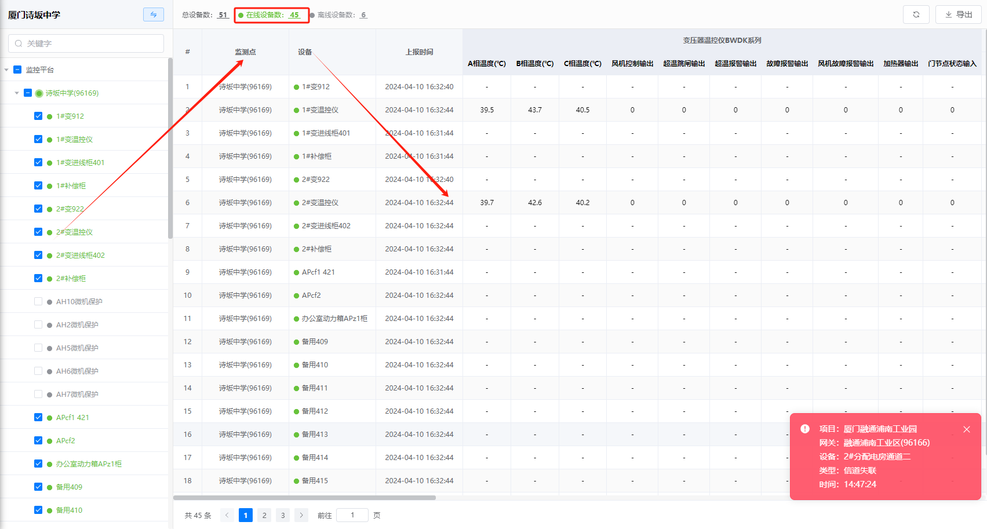The width and height of the screenshot is (987, 529).
Task: Click the 风机控制输出 column header
Action: pyautogui.click(x=632, y=64)
